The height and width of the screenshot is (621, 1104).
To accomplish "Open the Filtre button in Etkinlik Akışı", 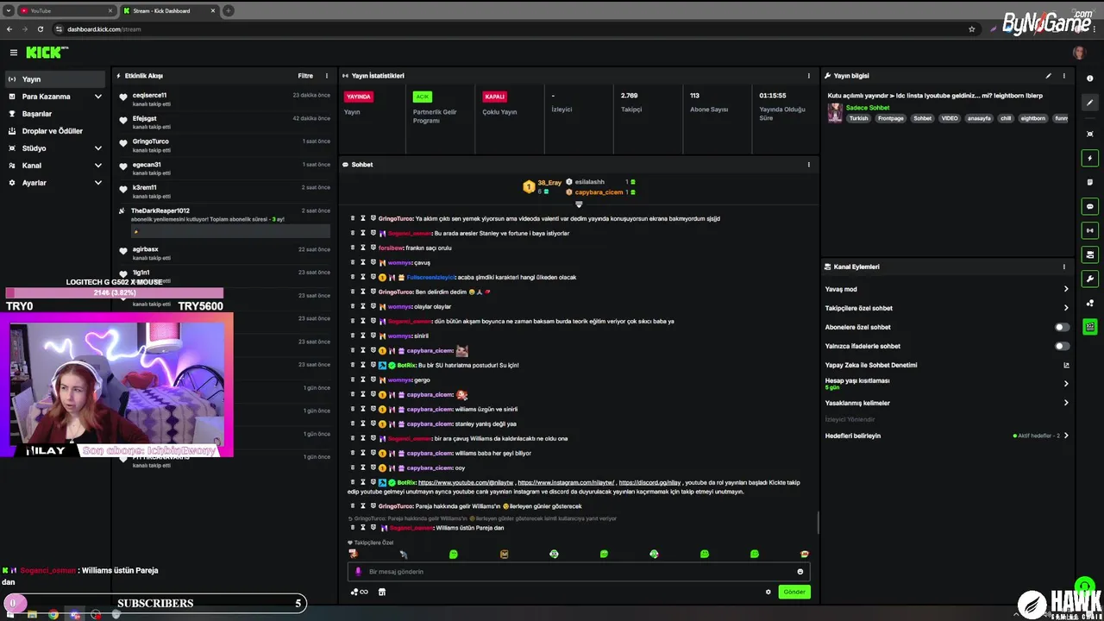I will [x=305, y=76].
